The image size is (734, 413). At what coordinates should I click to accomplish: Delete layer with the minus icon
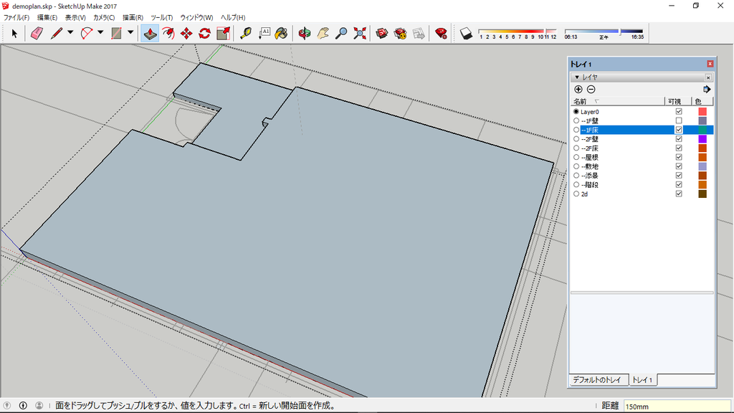click(591, 90)
